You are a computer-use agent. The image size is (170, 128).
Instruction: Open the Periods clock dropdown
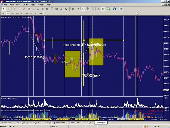click(115, 9)
